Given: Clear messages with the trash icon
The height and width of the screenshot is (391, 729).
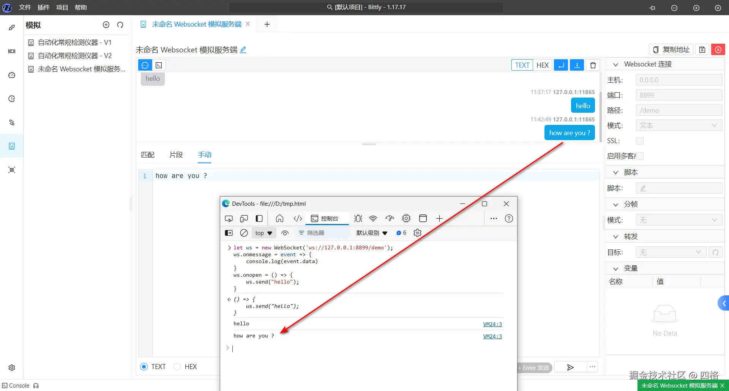Looking at the screenshot, I should [x=593, y=65].
